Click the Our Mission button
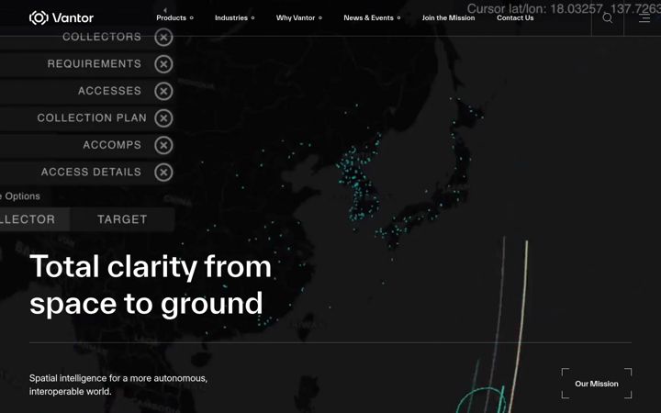 (x=597, y=384)
